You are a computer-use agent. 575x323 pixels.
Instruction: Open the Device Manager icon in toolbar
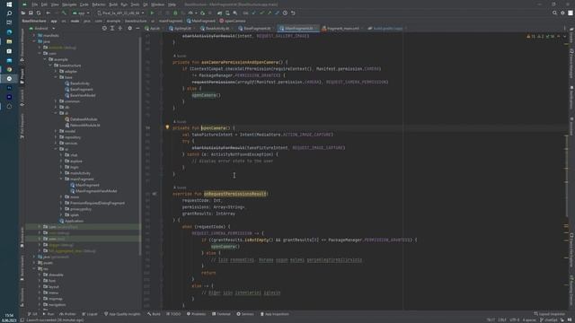227,13
